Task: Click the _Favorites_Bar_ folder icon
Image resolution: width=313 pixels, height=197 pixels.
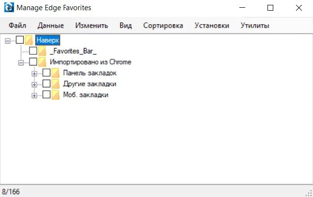Action: 42,51
